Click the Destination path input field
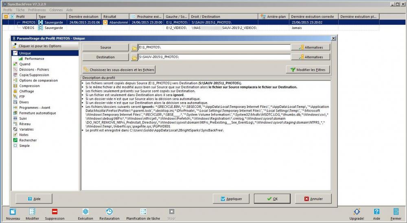Image resolution: width=407 pixels, height=223 pixels. (x=214, y=57)
